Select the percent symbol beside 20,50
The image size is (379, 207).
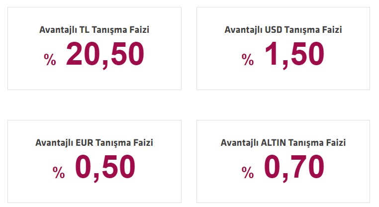(50, 59)
